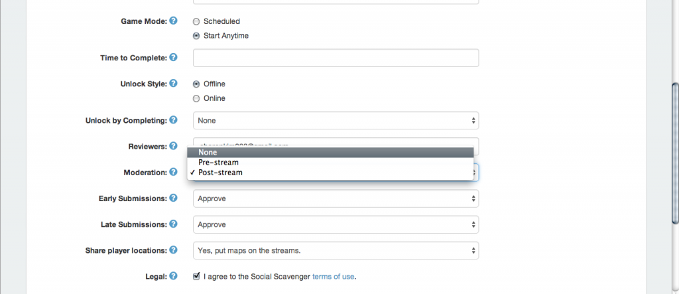Open the Share player locations dropdown

pos(336,251)
